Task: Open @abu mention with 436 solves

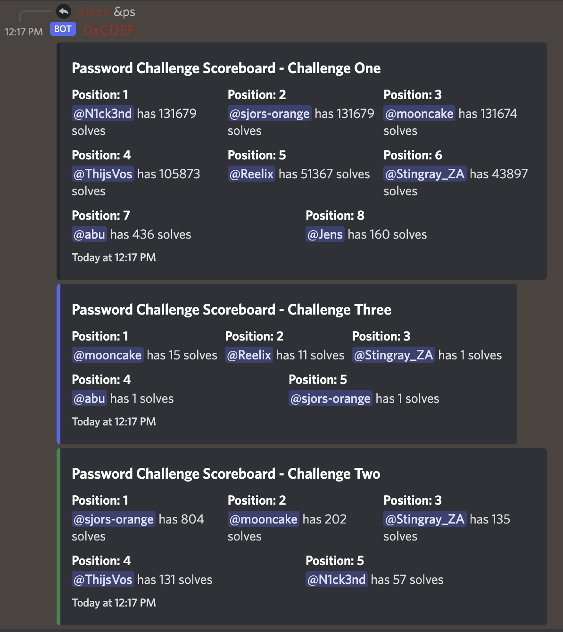Action: 89,234
